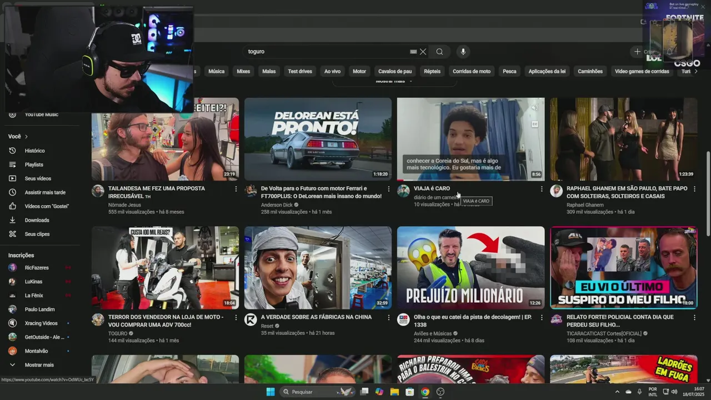Open the menu for the TAILANDESA video
Screen dimensions: 711x400
pyautogui.click(x=236, y=189)
